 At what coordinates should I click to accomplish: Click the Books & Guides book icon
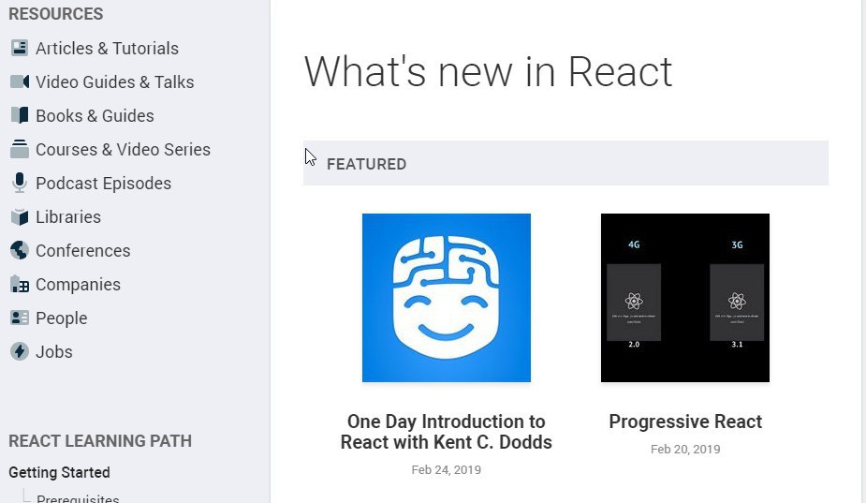point(20,115)
